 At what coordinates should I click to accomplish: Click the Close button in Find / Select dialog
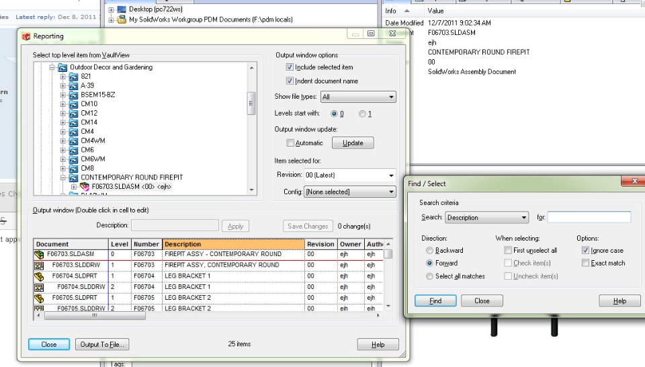pyautogui.click(x=482, y=300)
